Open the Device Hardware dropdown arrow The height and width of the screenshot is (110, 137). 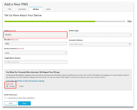pos(66,53)
